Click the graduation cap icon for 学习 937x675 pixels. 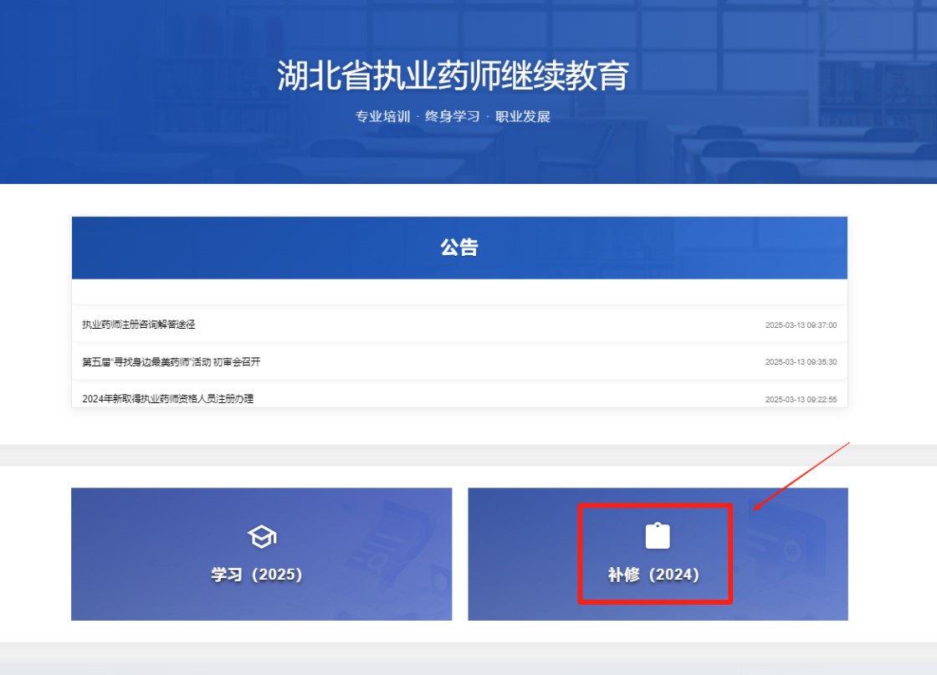point(262,537)
